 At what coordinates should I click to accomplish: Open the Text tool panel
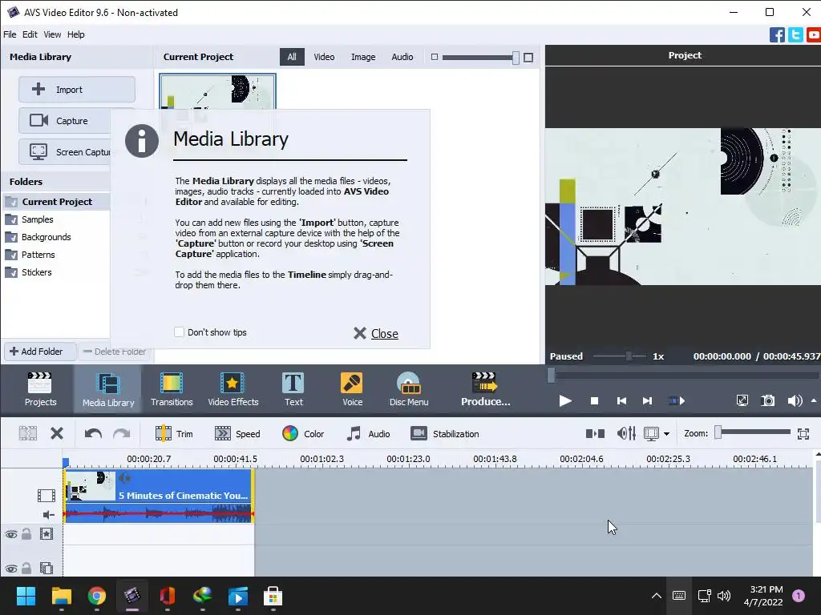click(x=293, y=389)
